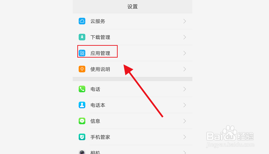The height and width of the screenshot is (154, 269).
Task: Tap the 云服务 cloud icon
Action: coord(82,21)
